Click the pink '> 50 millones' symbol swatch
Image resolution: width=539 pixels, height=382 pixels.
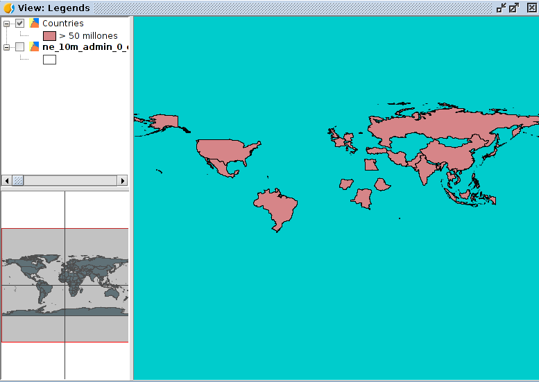[49, 35]
